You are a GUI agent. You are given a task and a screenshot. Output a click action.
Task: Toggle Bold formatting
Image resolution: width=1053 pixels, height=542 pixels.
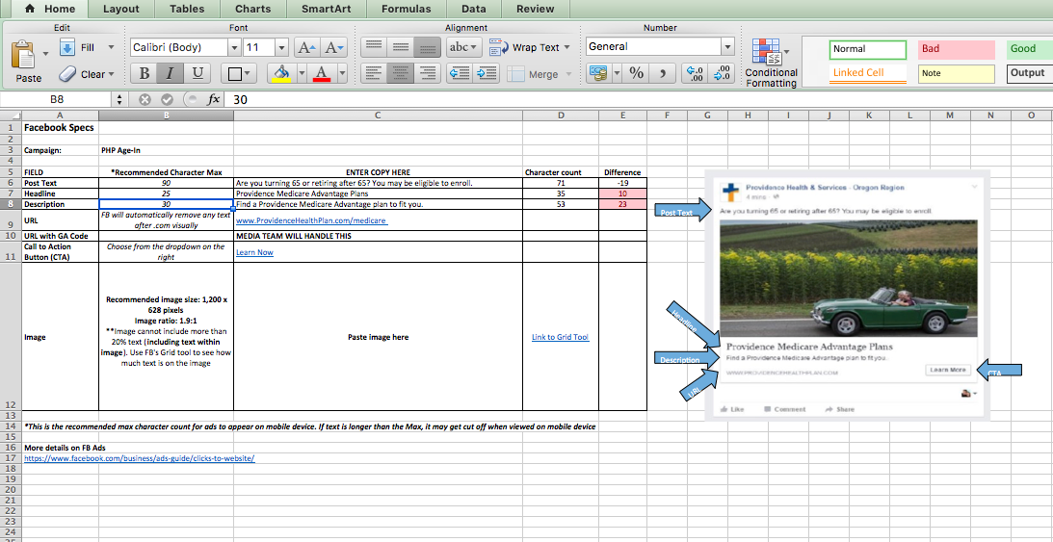click(144, 73)
